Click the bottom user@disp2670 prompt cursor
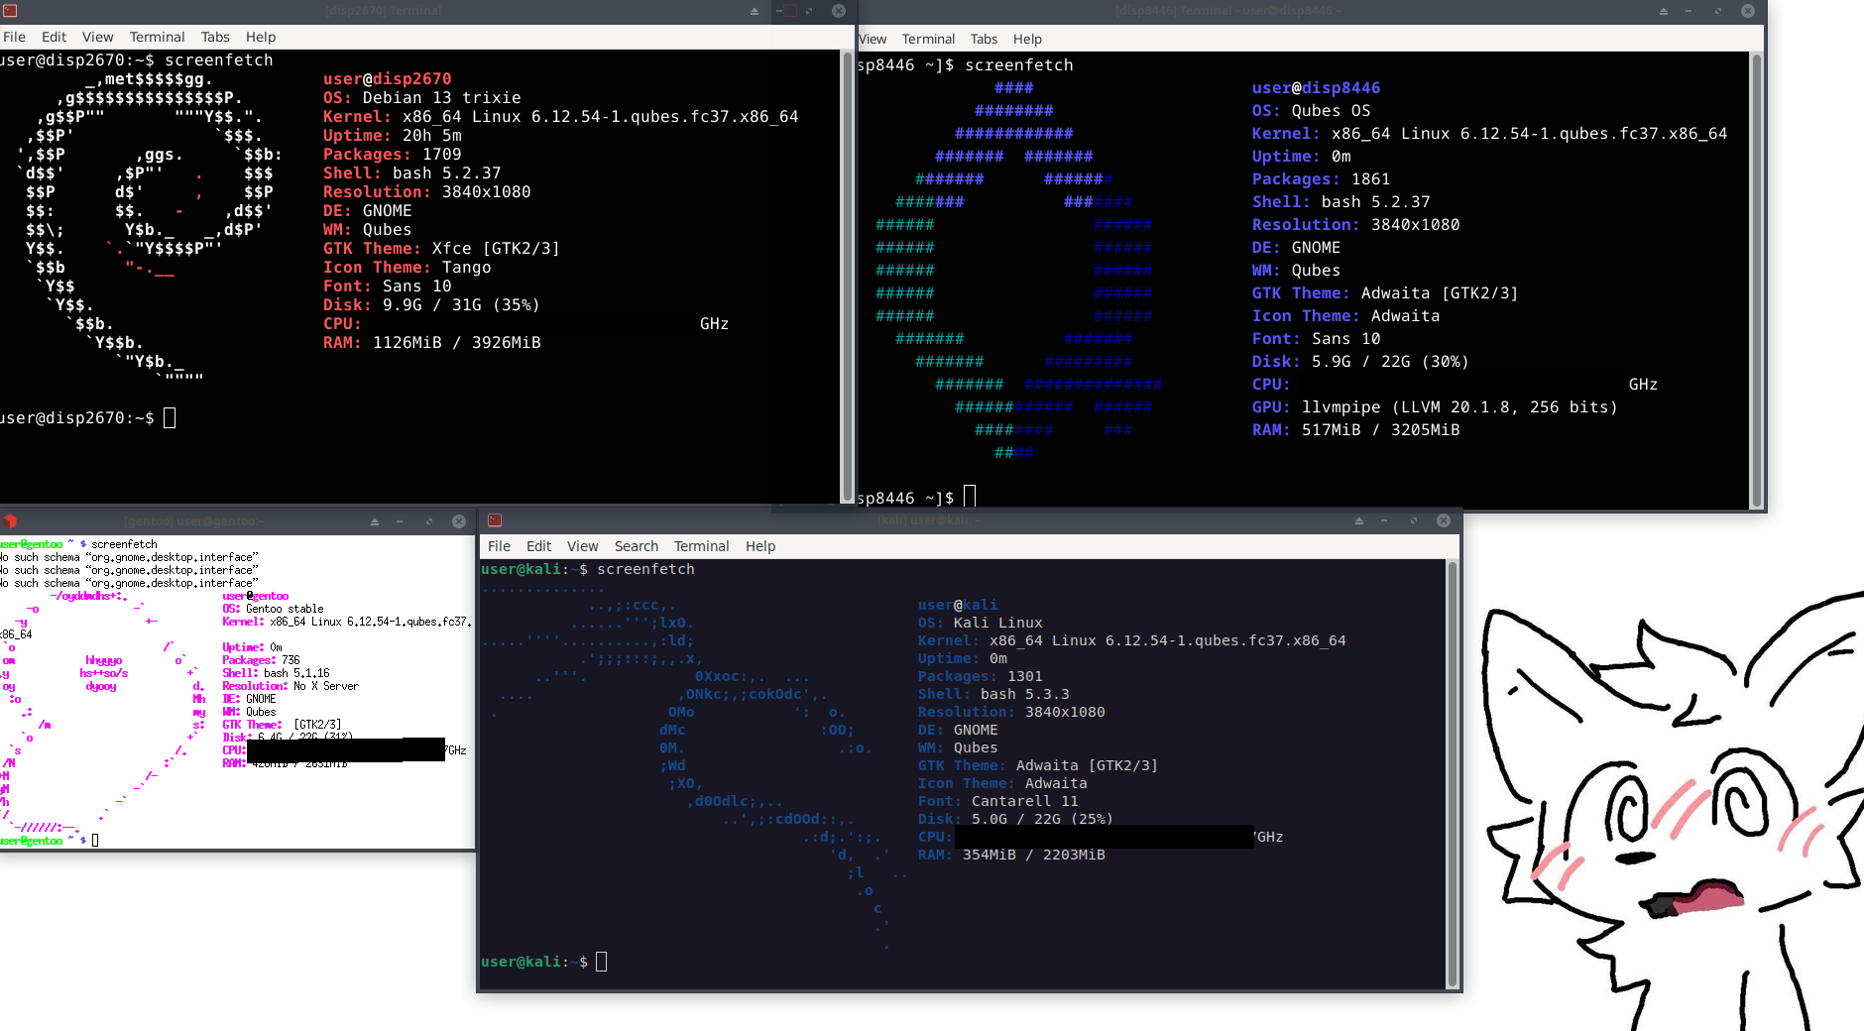This screenshot has width=1864, height=1031. [170, 418]
